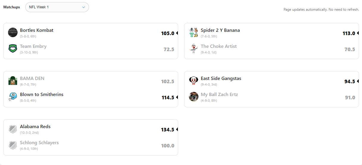The height and width of the screenshot is (165, 362).
Task: Click Alabama Reds 134.5 score
Action: tap(167, 130)
